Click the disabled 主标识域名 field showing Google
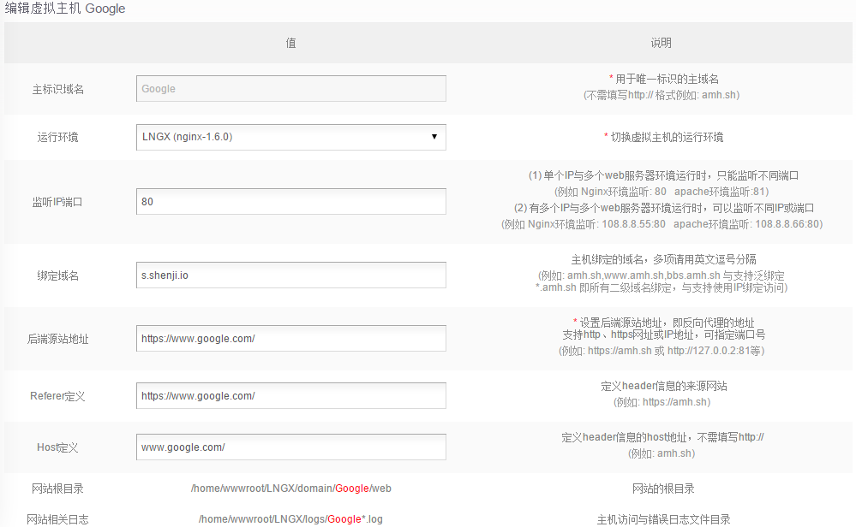Screen dimensions: 856x527 pos(290,89)
